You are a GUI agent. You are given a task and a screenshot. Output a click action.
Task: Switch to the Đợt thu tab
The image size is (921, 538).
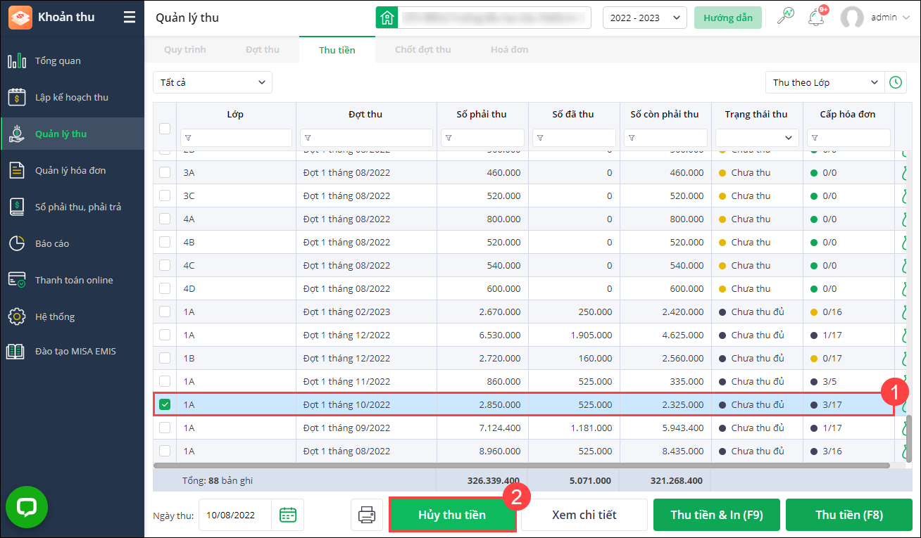pyautogui.click(x=263, y=49)
